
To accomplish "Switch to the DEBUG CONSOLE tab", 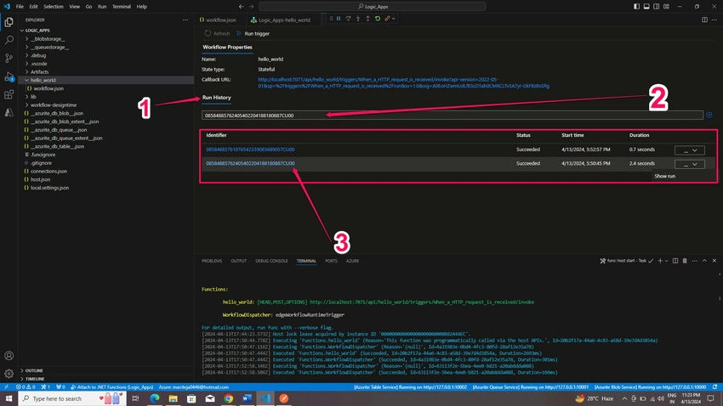I will pyautogui.click(x=271, y=261).
